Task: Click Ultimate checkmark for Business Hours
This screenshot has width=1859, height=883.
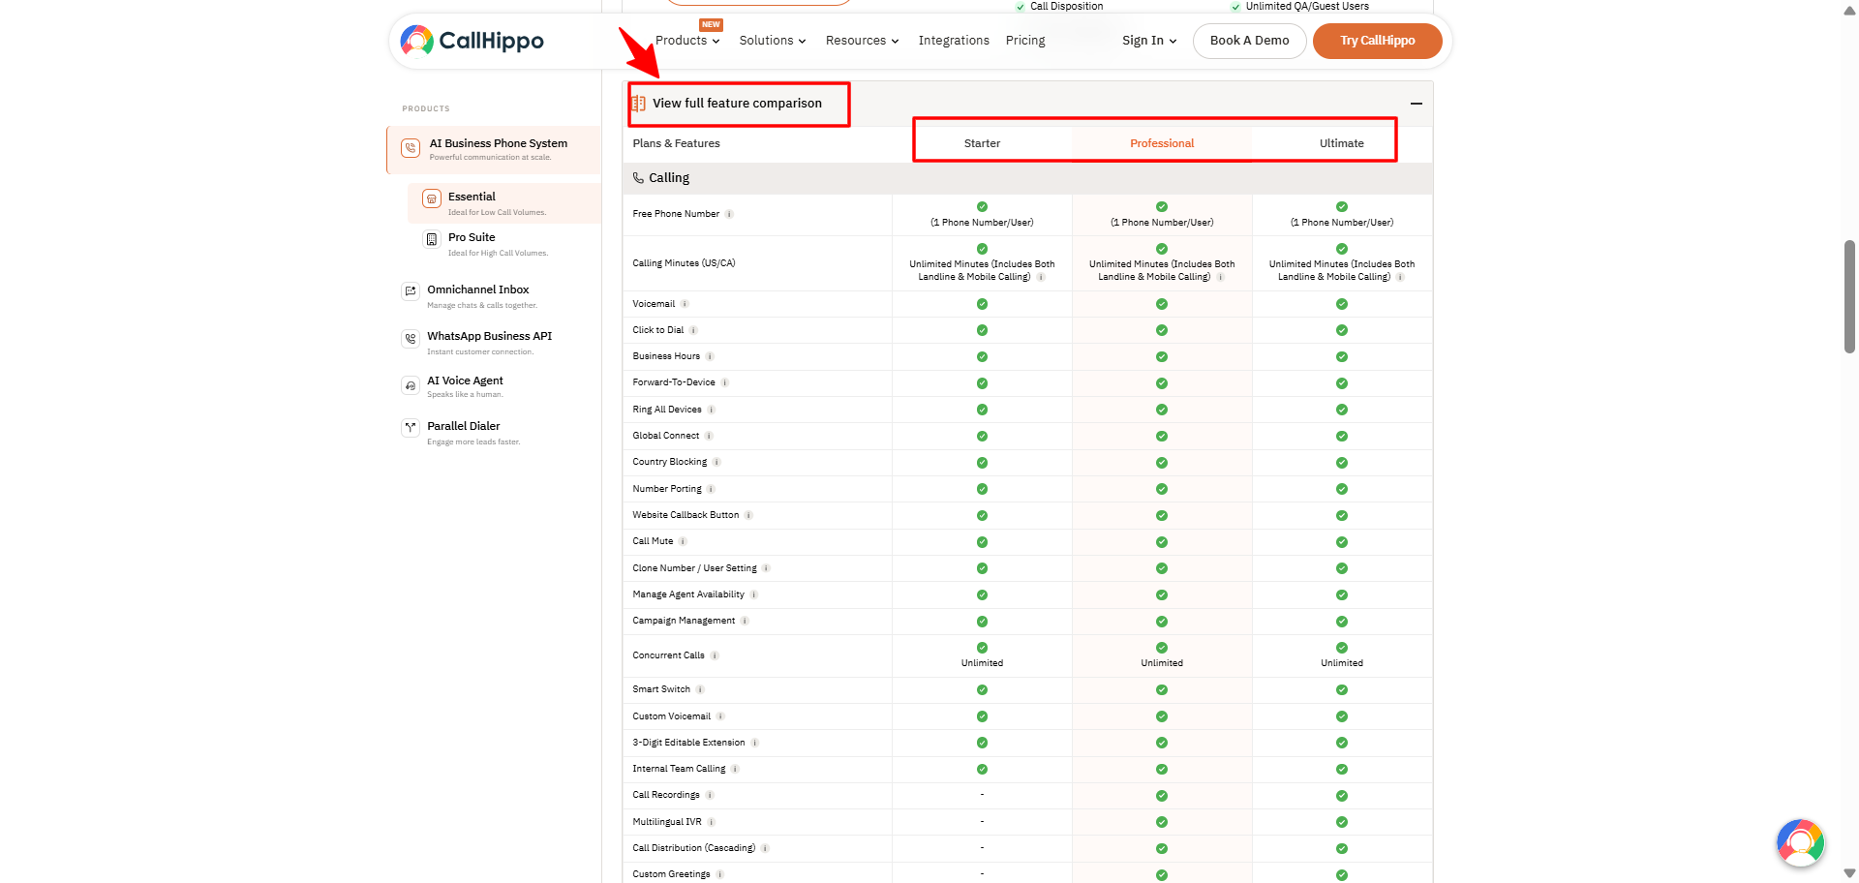Action: click(x=1342, y=356)
